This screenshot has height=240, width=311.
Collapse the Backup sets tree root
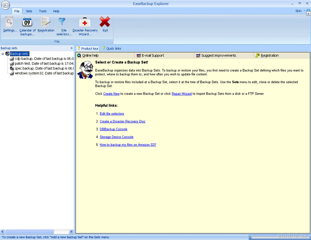3,54
